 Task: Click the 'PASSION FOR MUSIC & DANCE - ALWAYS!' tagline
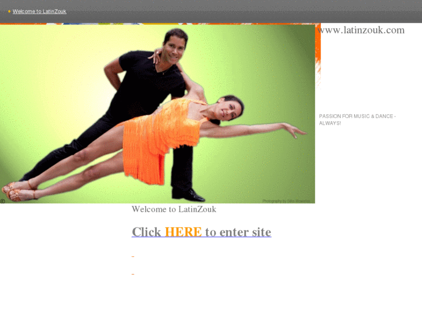pos(357,119)
